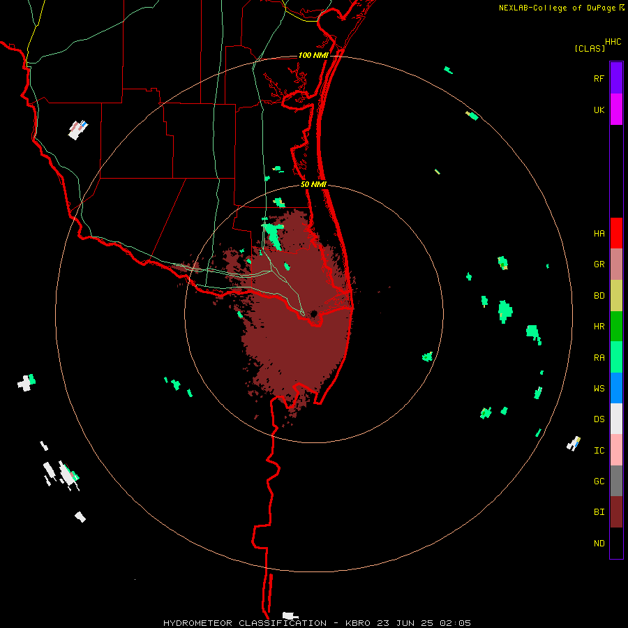Click 'HYDROMETEOR CLASSIFICATION' in the footer title

click(245, 623)
